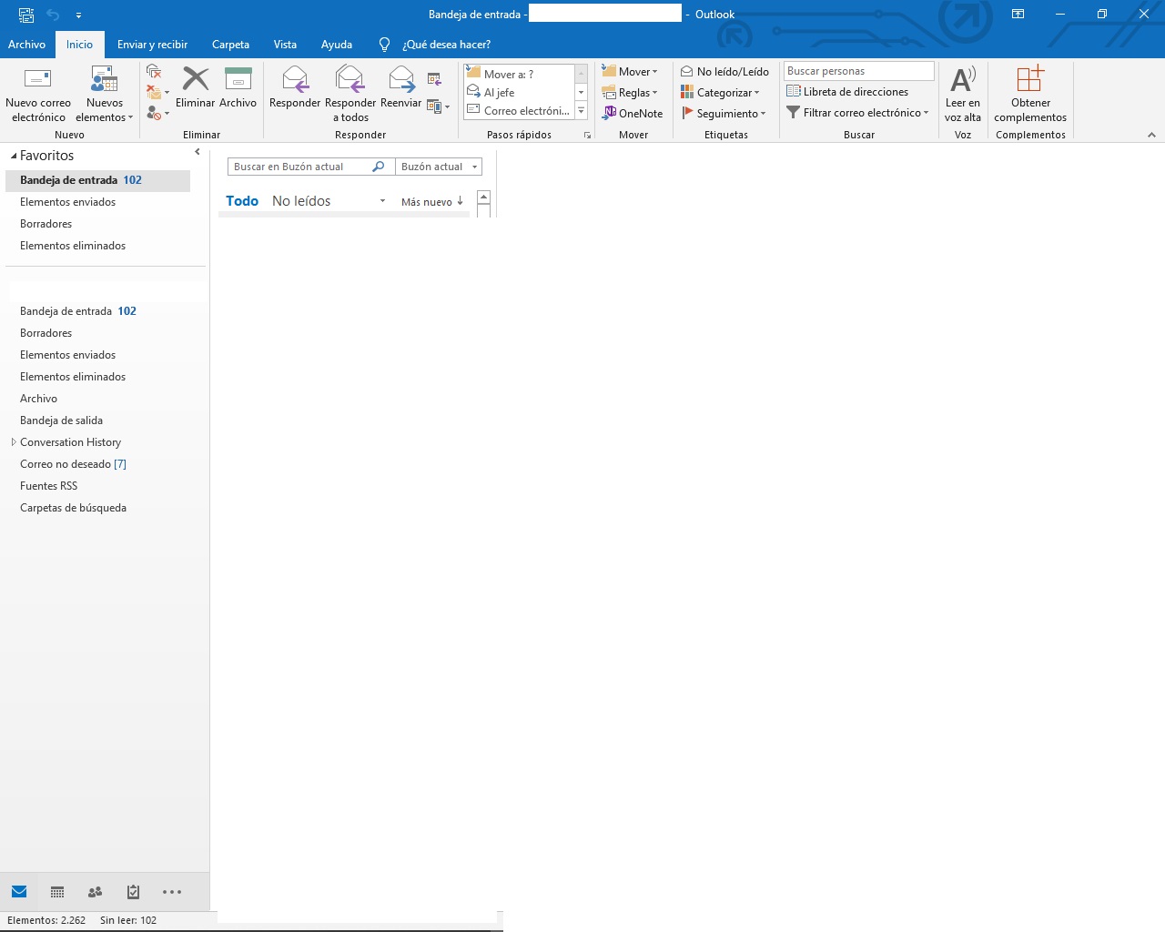Open Carpetas de búsqueda
1165x932 pixels.
coord(73,508)
